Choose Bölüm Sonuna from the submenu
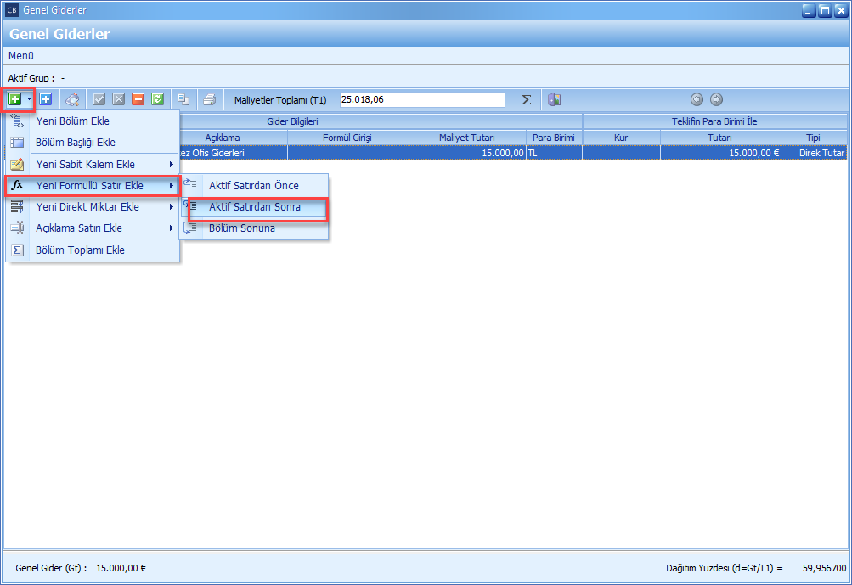 pos(241,228)
